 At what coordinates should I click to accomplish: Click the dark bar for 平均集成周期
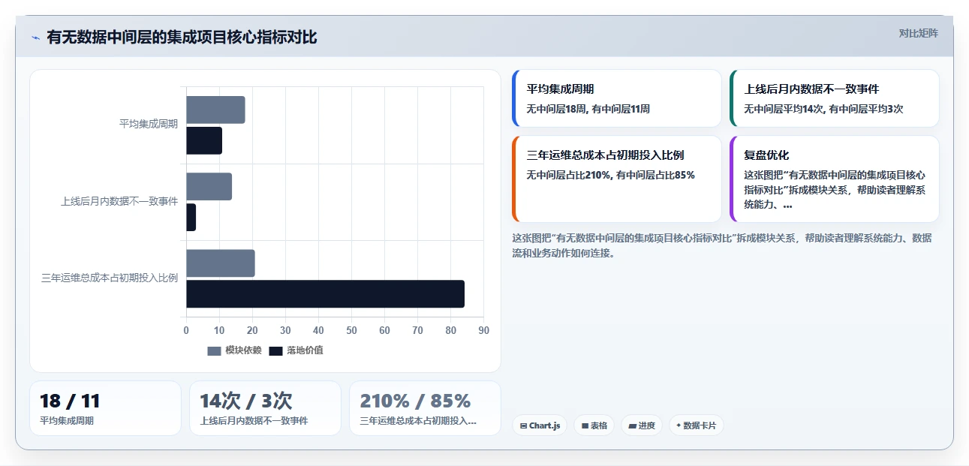204,140
